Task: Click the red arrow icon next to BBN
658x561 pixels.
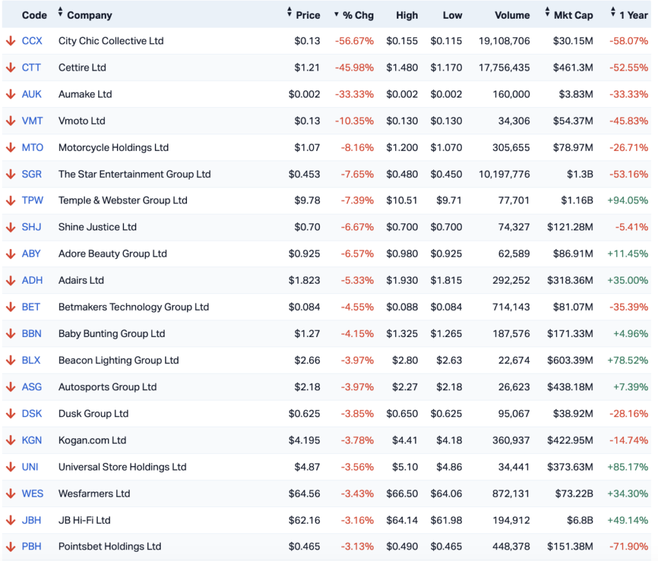Action: pos(10,334)
